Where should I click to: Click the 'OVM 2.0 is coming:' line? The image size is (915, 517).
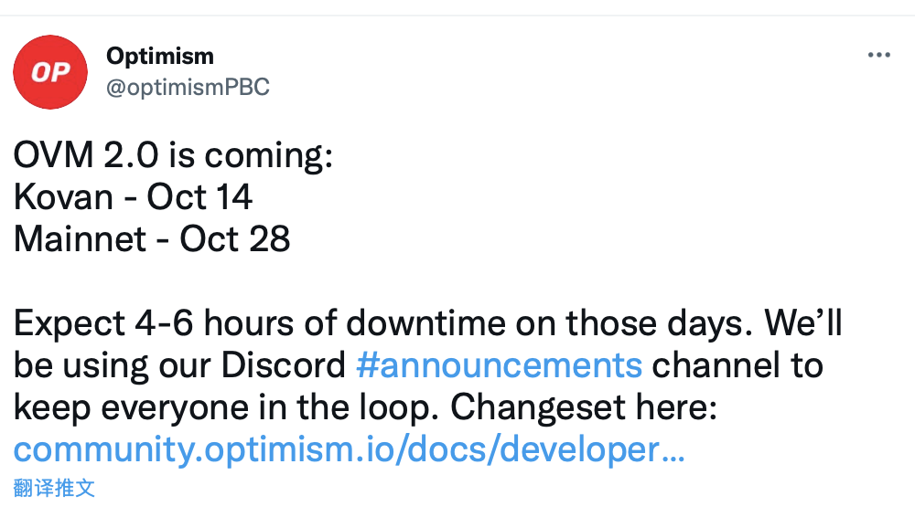point(173,155)
